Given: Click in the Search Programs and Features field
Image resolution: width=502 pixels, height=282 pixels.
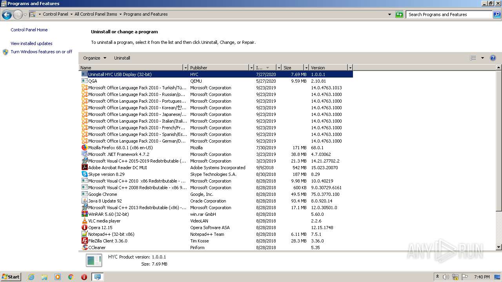Looking at the screenshot, I should pos(449,14).
